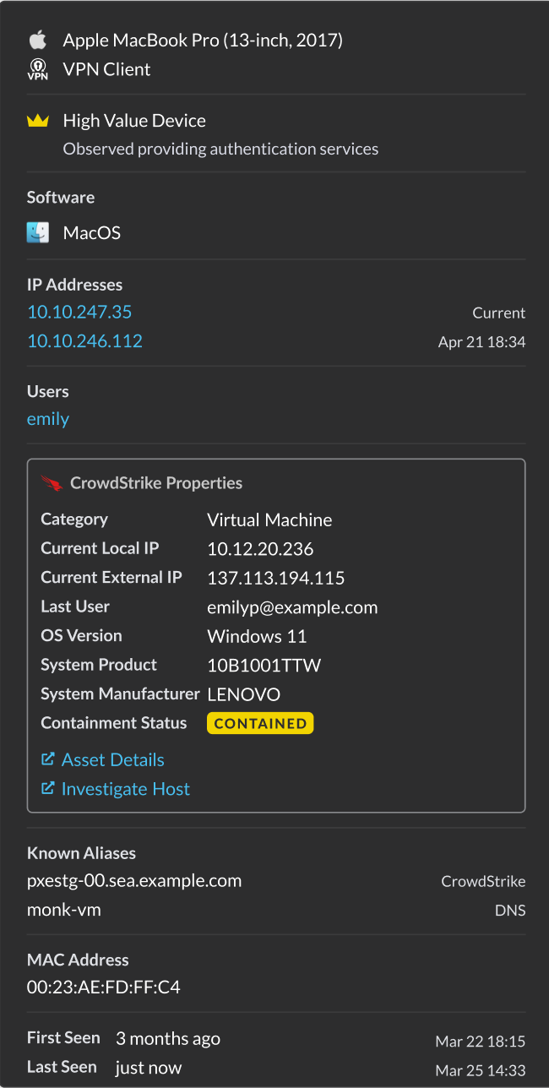Image resolution: width=549 pixels, height=1088 pixels.
Task: Click the 'Apr 21 18:34' timestamp
Action: click(x=482, y=342)
